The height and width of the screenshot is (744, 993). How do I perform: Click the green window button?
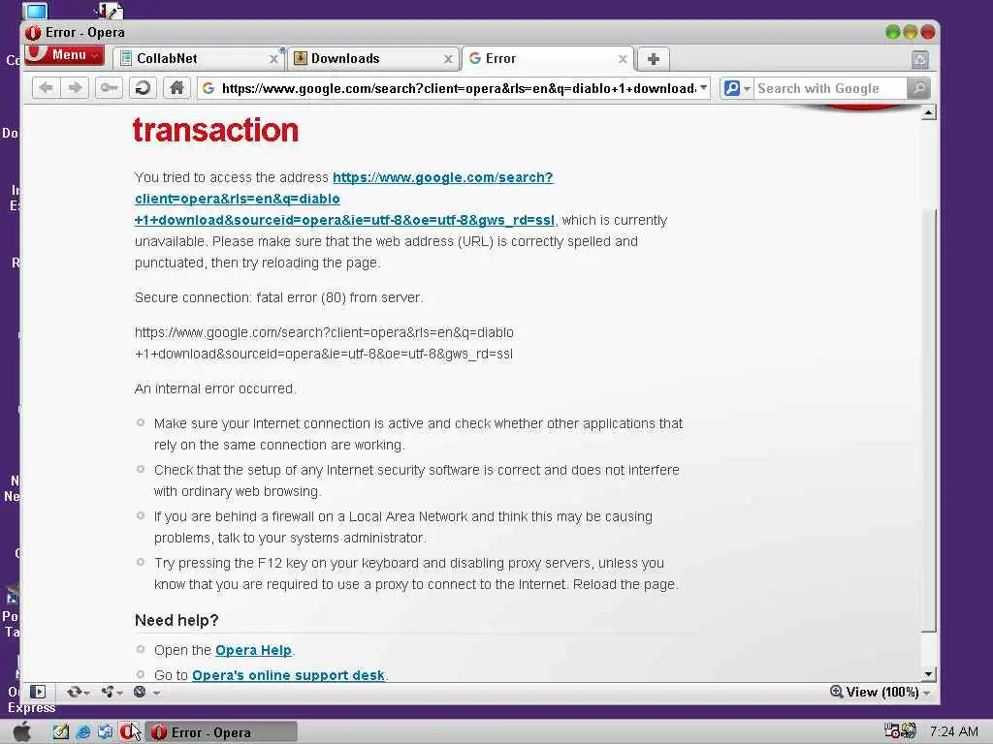click(893, 32)
